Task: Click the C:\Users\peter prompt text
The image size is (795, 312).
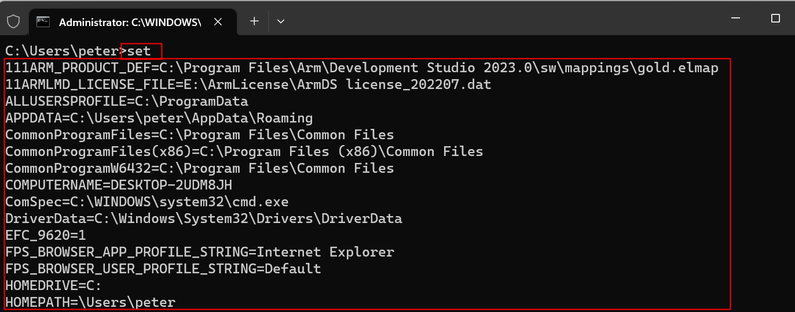Action: [x=62, y=51]
